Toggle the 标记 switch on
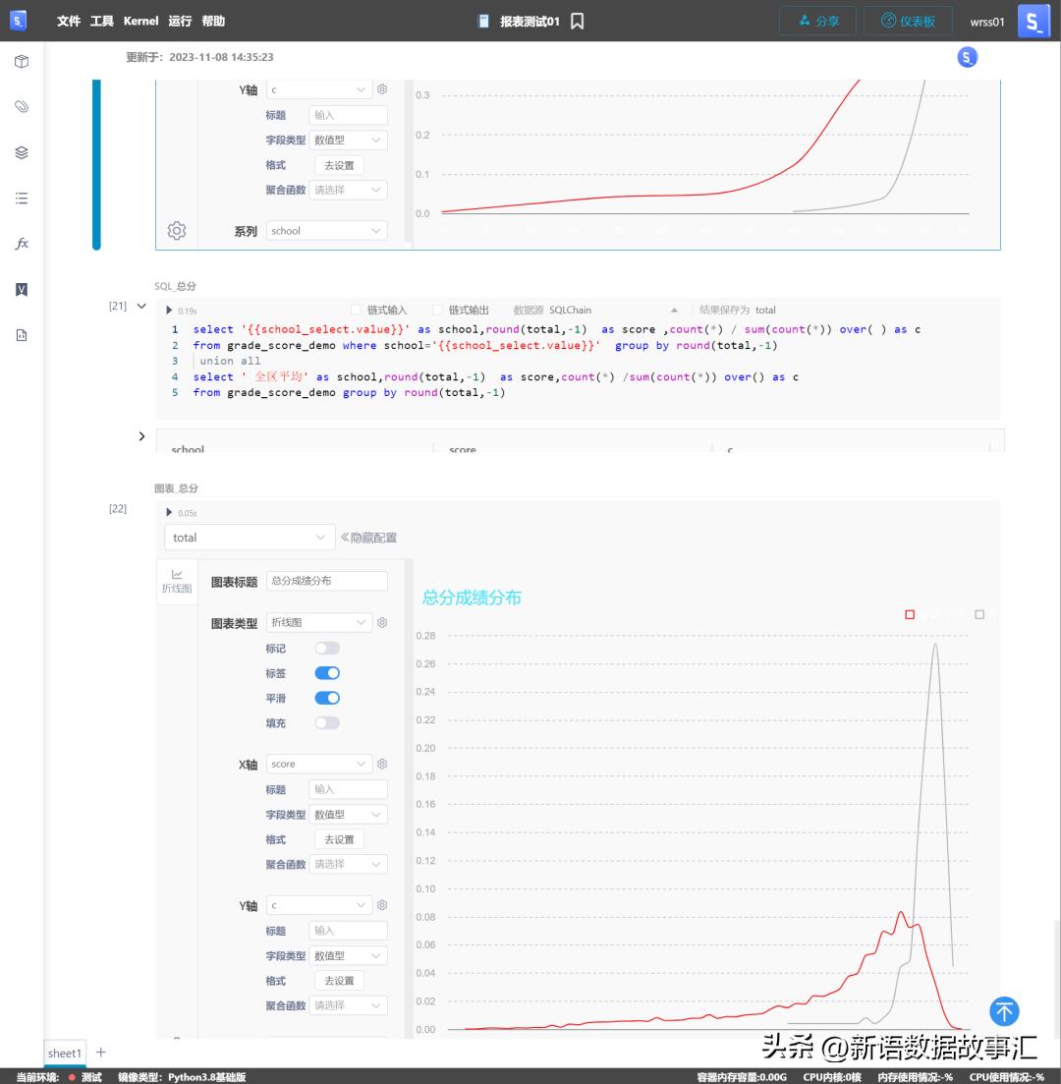The height and width of the screenshot is (1084, 1061). click(327, 649)
